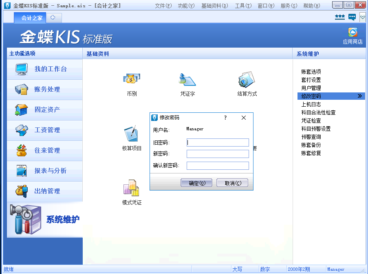Focus the 新密码 input field
Screen dimensions: 368x274
click(x=218, y=154)
